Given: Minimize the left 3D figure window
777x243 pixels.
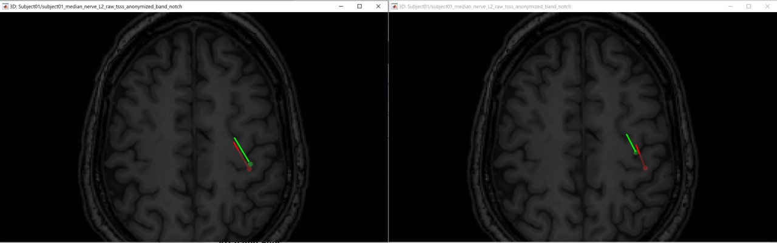Looking at the screenshot, I should [x=341, y=6].
